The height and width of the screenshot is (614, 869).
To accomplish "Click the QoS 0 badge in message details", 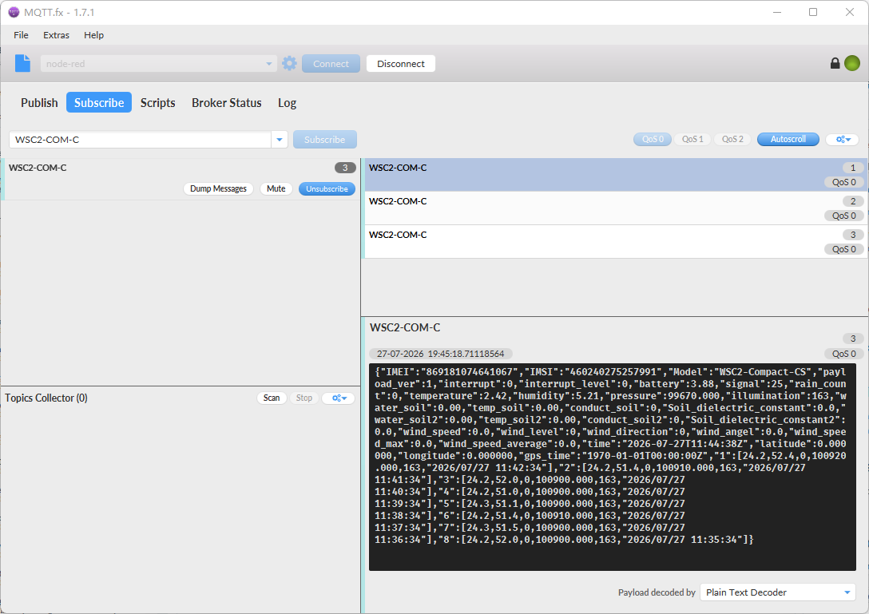I will click(843, 354).
